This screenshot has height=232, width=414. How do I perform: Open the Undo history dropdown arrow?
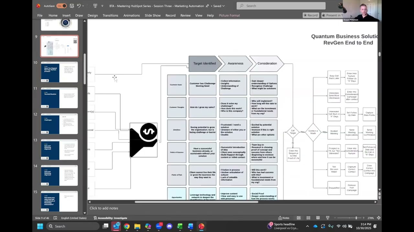tap(83, 6)
